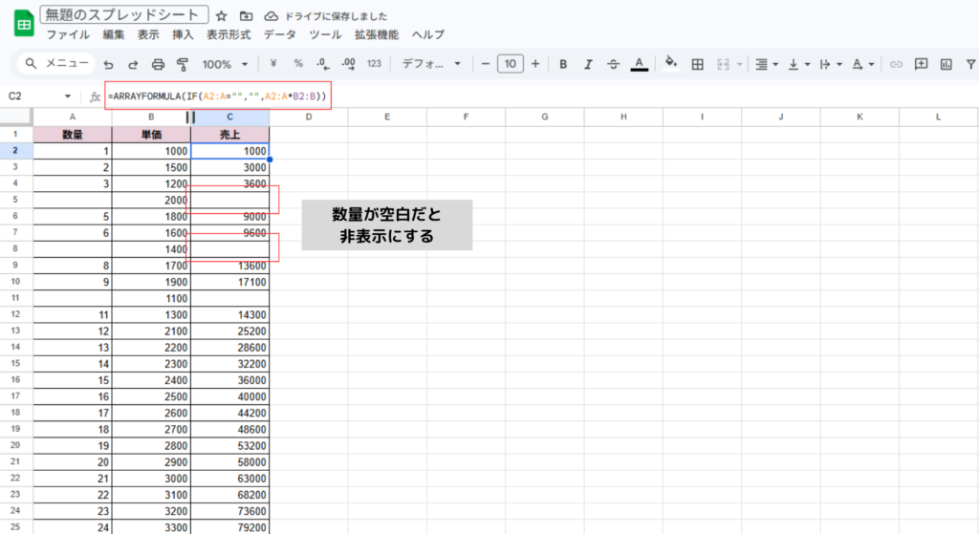Open the 表示 menu

click(x=148, y=35)
